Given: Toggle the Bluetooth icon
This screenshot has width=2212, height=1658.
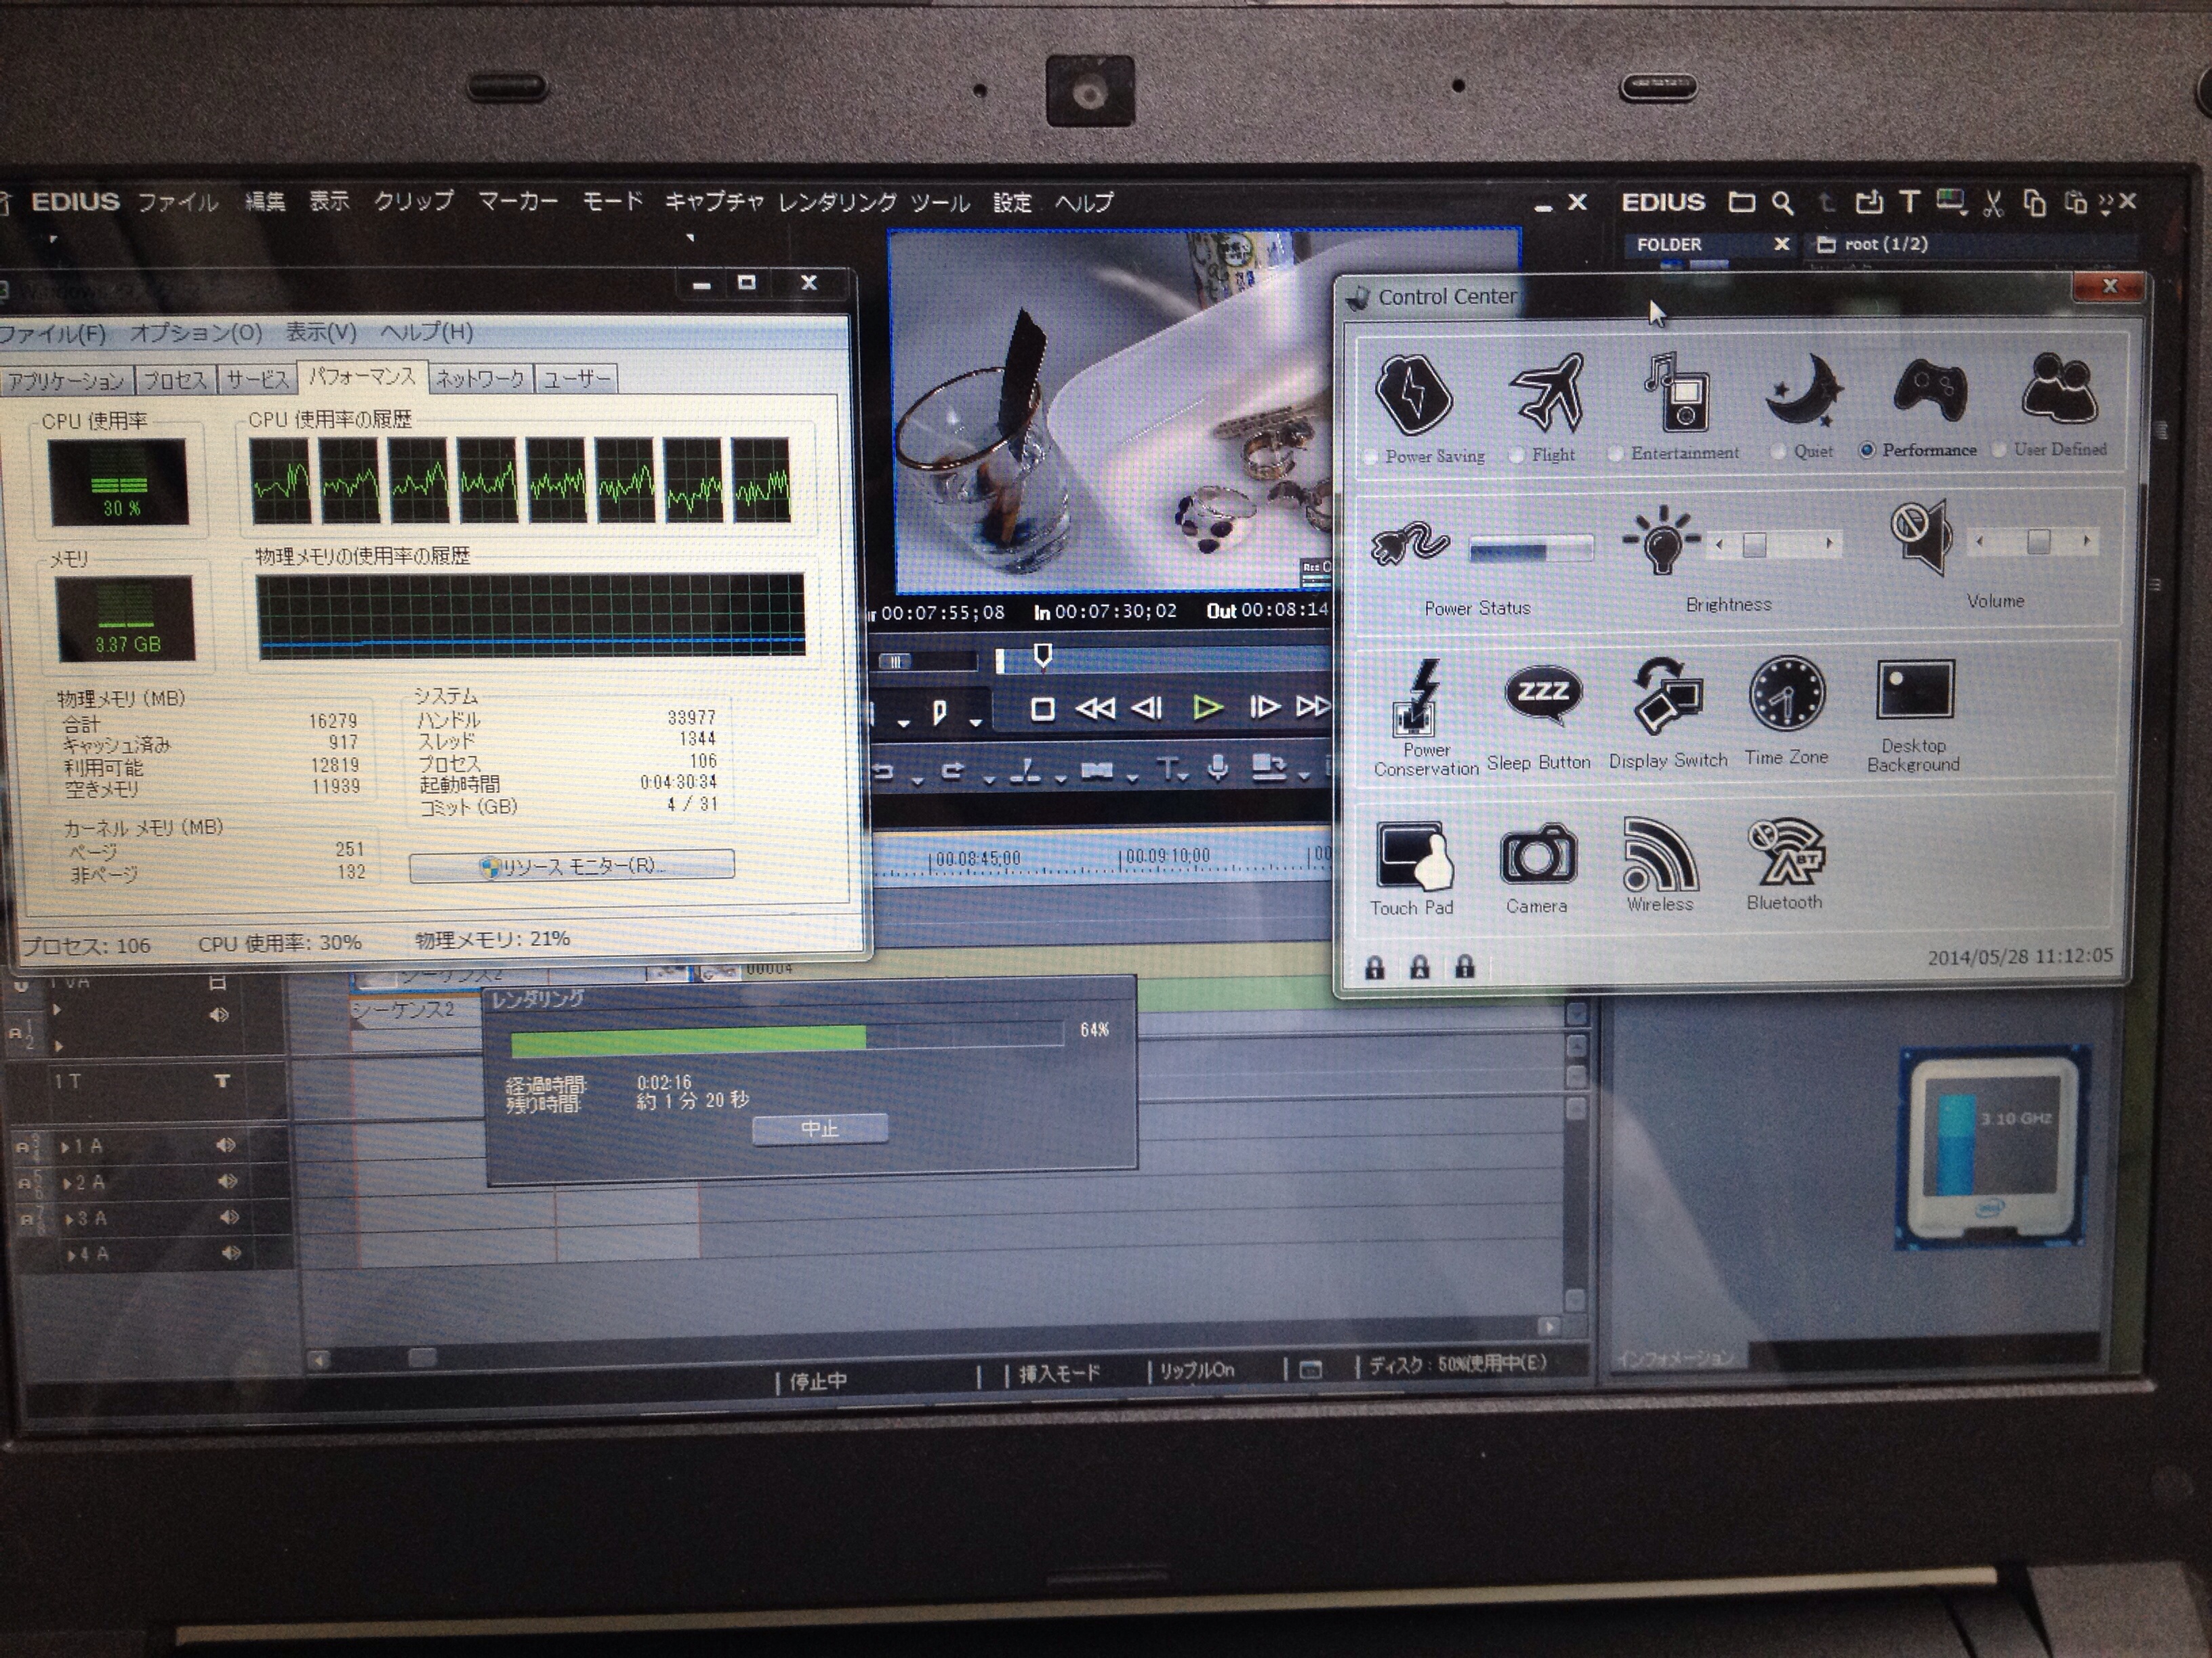Looking at the screenshot, I should coord(1785,853).
